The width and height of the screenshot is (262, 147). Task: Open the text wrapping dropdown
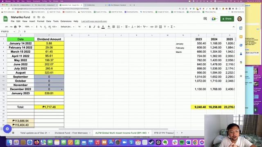click(x=139, y=27)
